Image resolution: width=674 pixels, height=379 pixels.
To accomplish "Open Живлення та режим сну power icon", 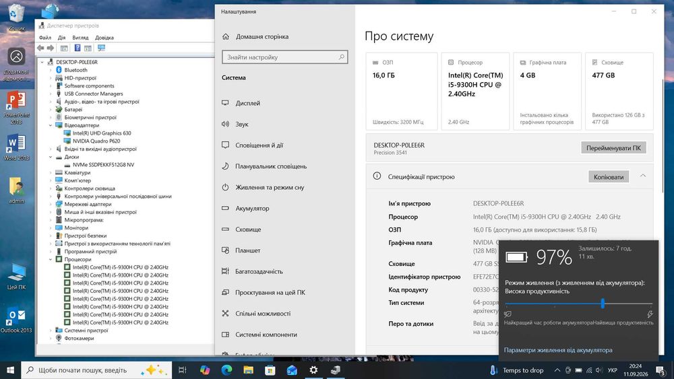I will coord(225,187).
